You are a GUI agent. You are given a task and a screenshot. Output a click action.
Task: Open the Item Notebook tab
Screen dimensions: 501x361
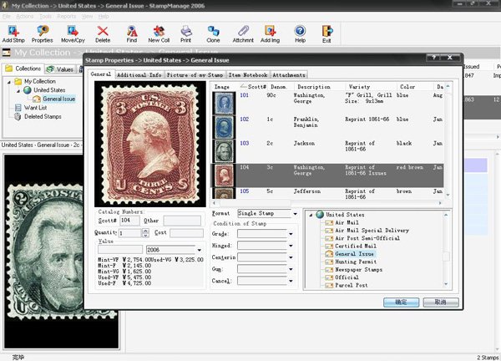click(247, 75)
